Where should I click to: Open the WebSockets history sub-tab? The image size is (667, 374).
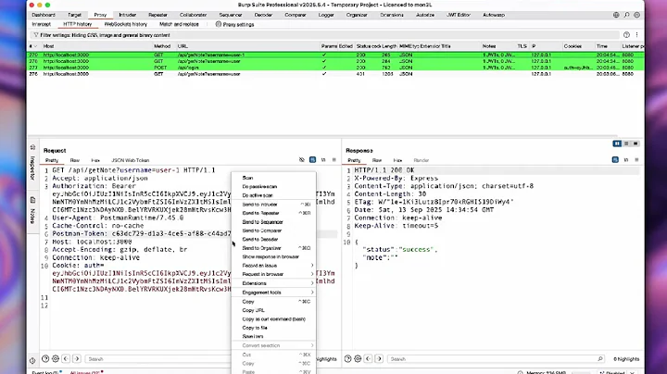125,24
